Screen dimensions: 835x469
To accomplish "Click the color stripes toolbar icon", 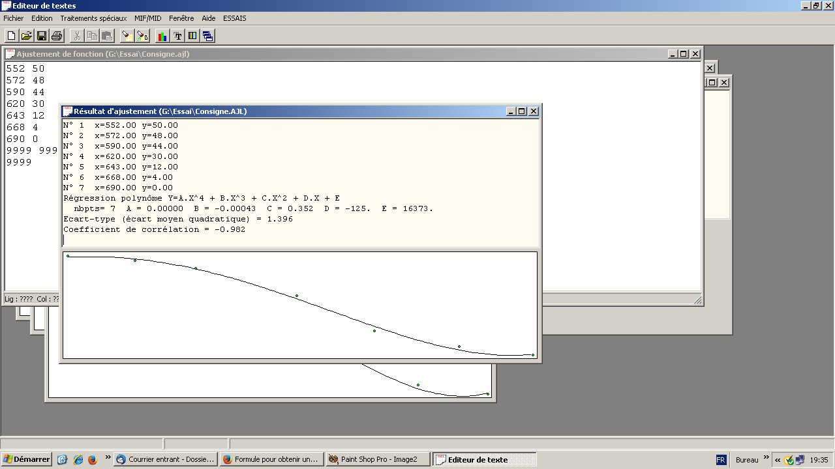I will point(192,36).
